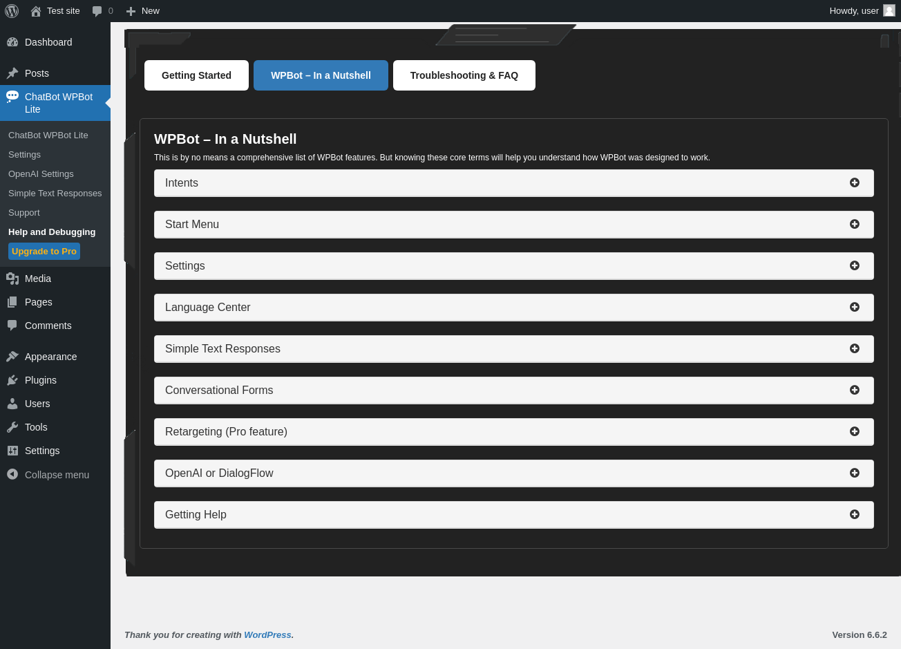Click the Tools wrench icon
The image size is (901, 649).
(12, 427)
